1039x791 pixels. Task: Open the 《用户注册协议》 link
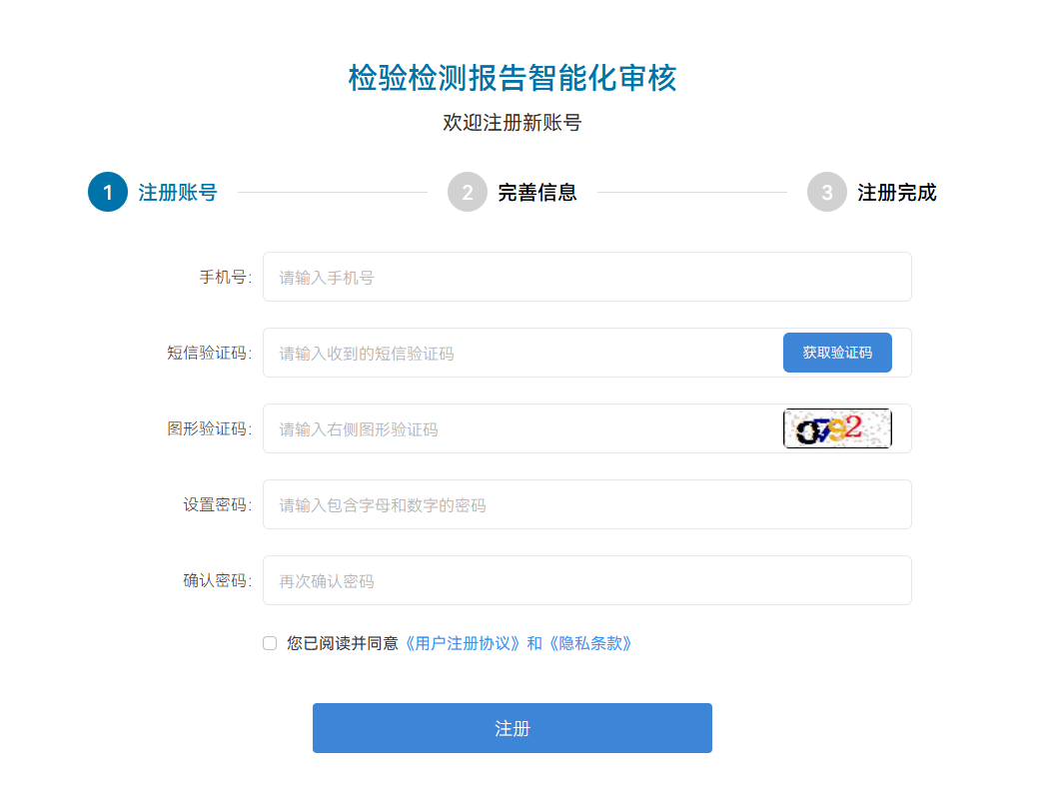[462, 643]
